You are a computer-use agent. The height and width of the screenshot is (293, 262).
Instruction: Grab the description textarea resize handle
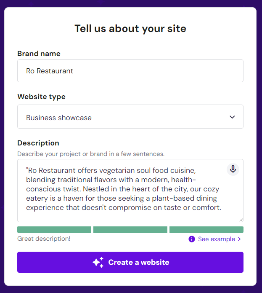pos(241,220)
